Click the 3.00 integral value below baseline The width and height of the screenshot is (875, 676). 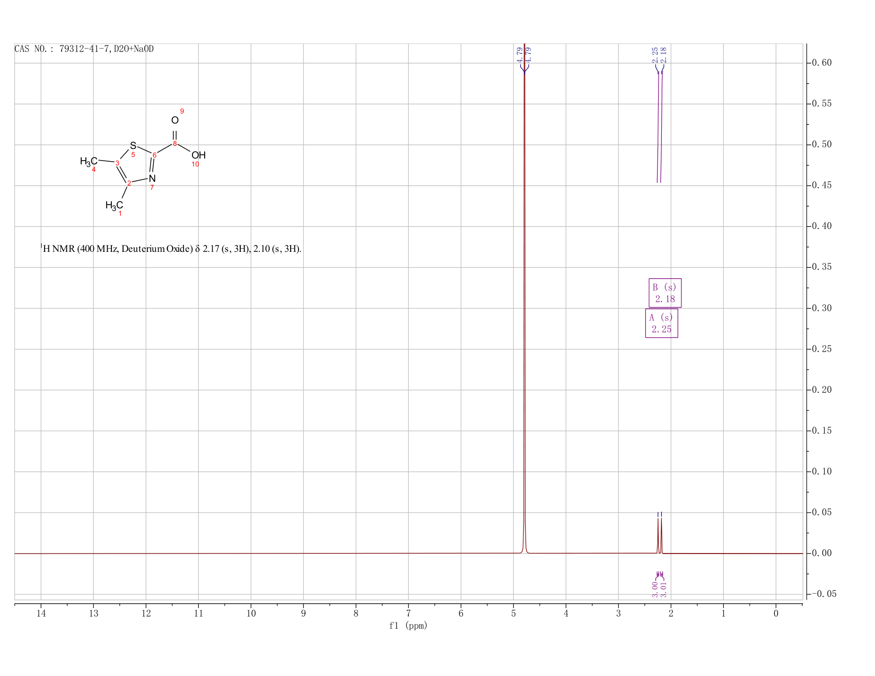(x=655, y=589)
